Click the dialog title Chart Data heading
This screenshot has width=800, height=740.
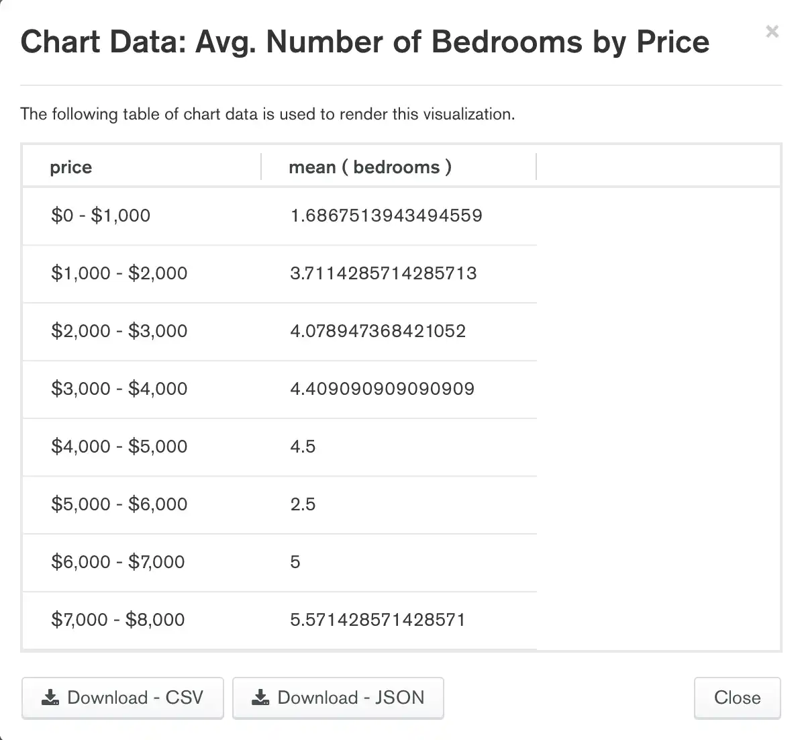(365, 42)
